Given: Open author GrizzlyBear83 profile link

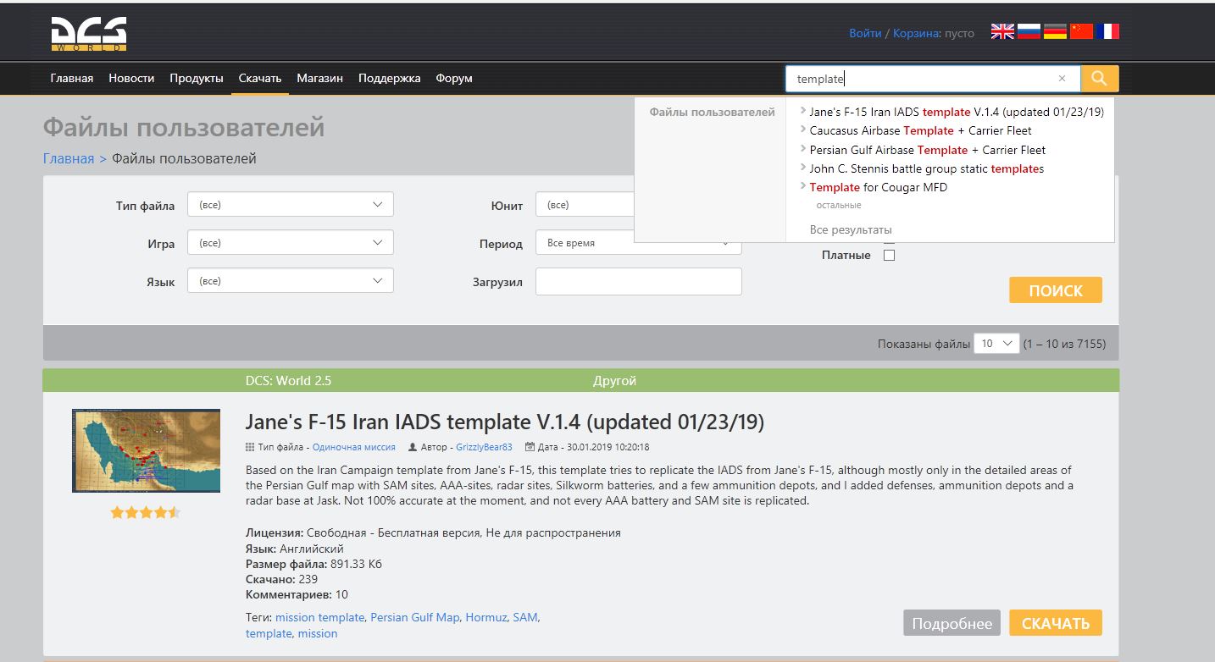Looking at the screenshot, I should (x=484, y=447).
